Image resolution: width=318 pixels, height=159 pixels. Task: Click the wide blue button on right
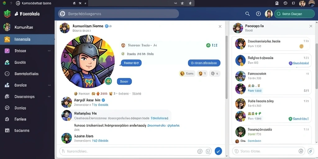(204, 63)
